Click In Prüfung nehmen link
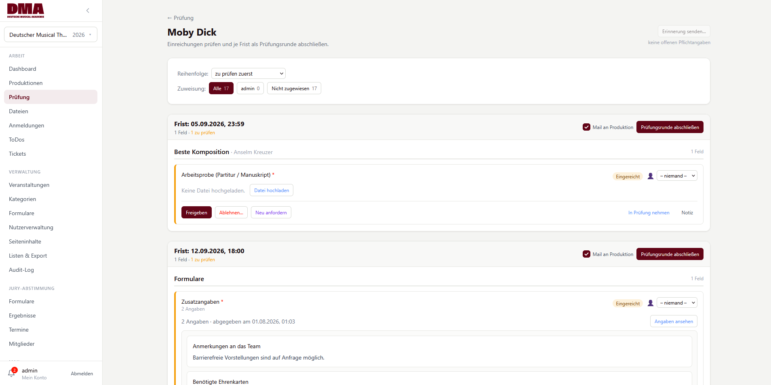The width and height of the screenshot is (771, 385). (649, 213)
